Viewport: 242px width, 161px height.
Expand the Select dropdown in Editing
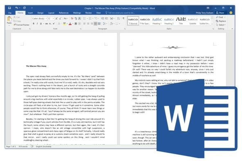221,25
